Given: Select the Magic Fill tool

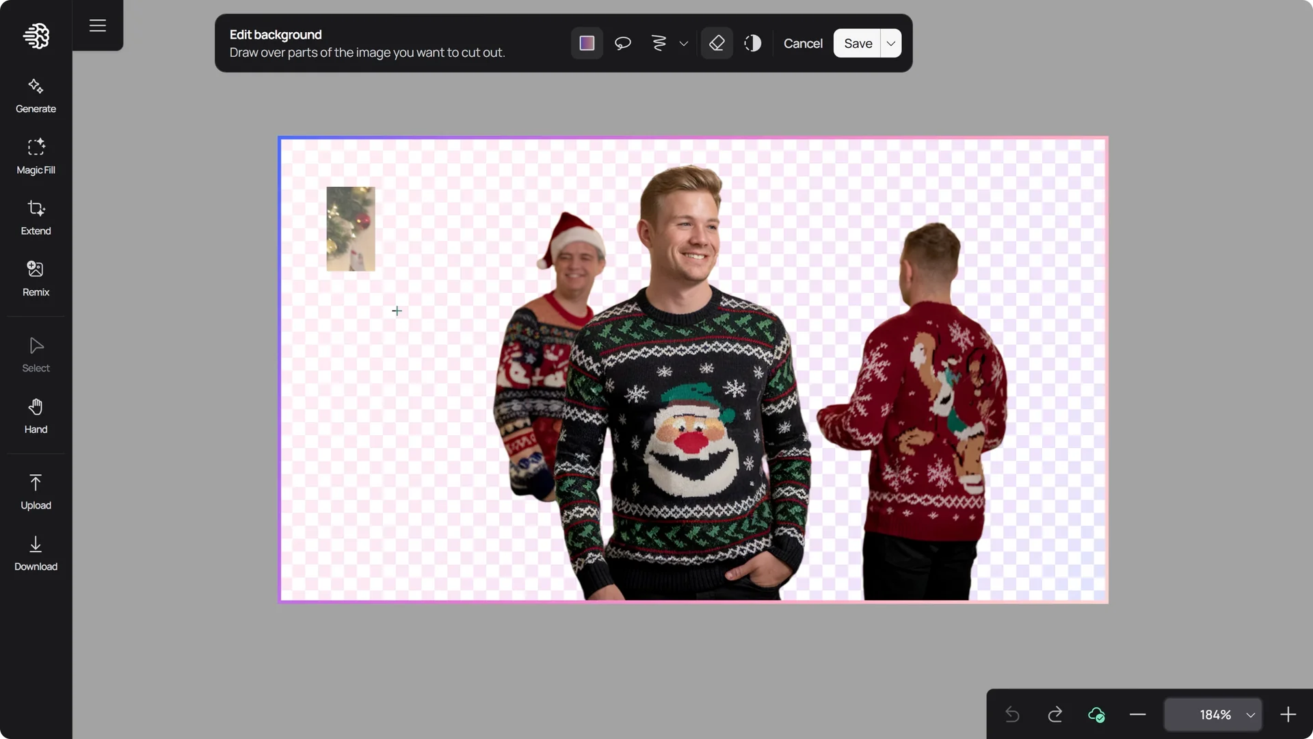Looking at the screenshot, I should click(x=36, y=155).
